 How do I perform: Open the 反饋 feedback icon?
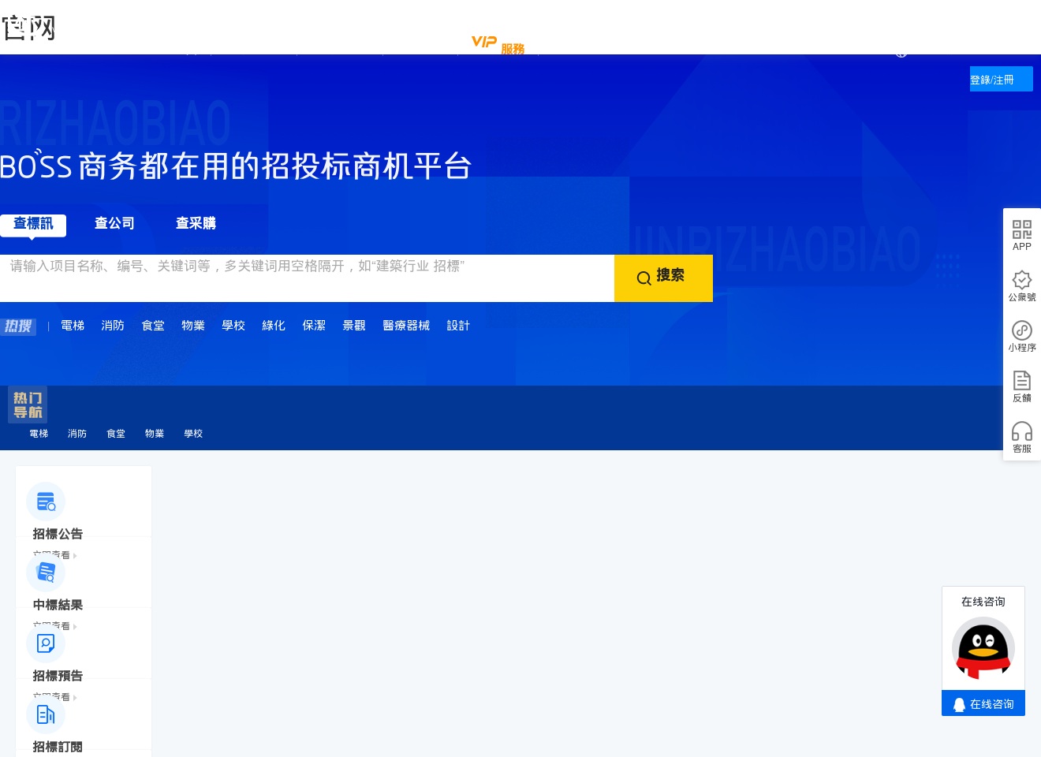pyautogui.click(x=1022, y=381)
